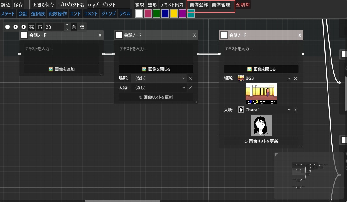Screen dimensions: 347x202
Task: Reset zoom with the 1 icon
Action: click(x=16, y=27)
